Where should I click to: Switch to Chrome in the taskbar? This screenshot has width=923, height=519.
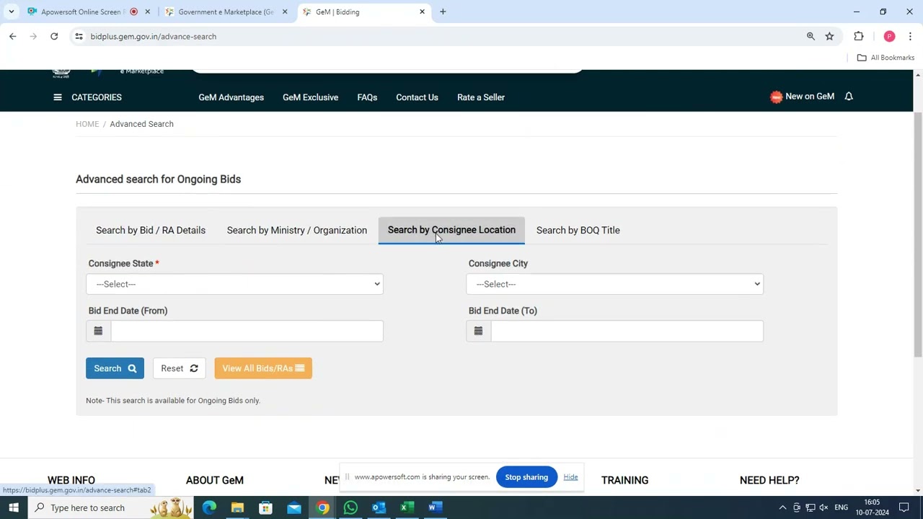click(322, 507)
